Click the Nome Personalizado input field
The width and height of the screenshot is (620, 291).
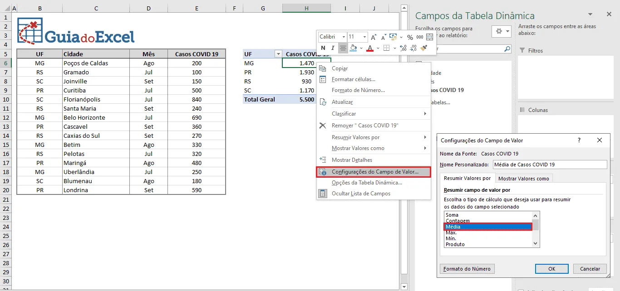(x=550, y=165)
